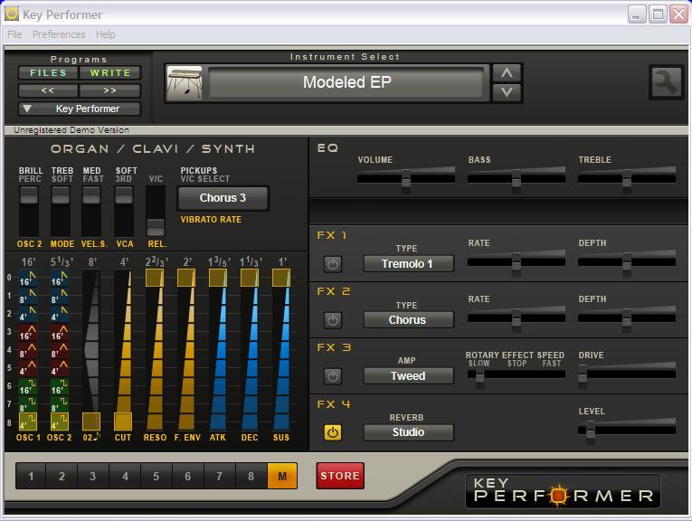Select OSC 2 highlighted 4' square waveform

coord(60,422)
